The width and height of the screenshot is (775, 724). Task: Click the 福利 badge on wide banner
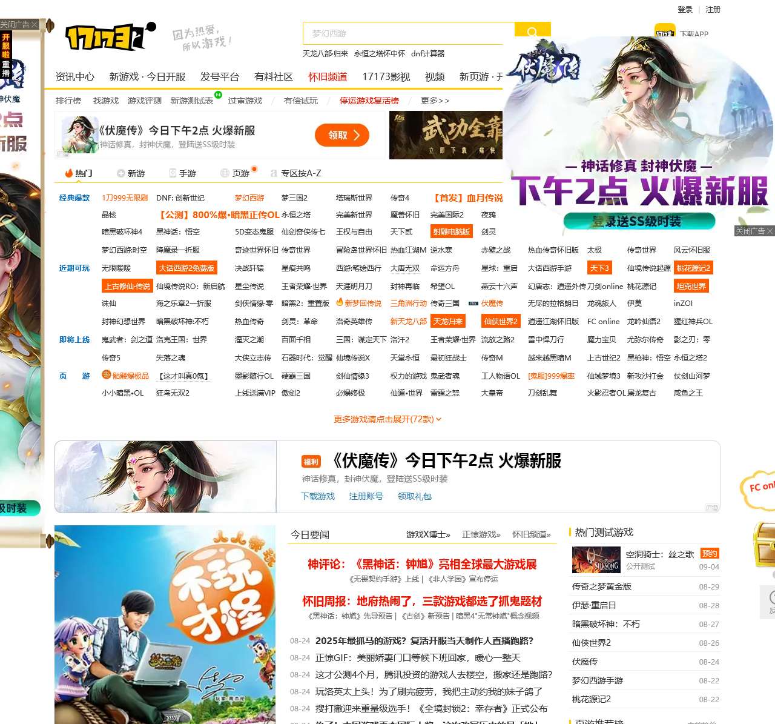point(311,462)
